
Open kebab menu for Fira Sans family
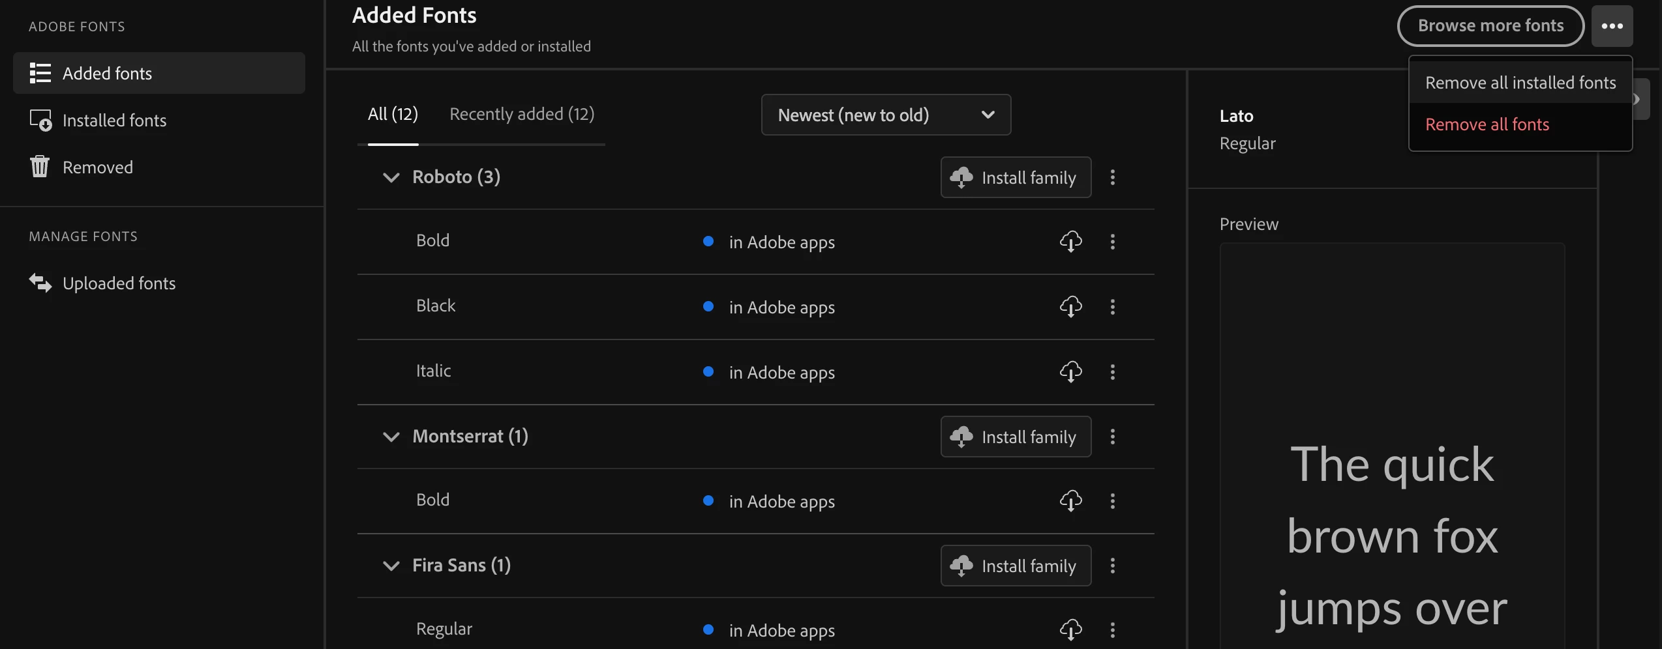[1112, 566]
